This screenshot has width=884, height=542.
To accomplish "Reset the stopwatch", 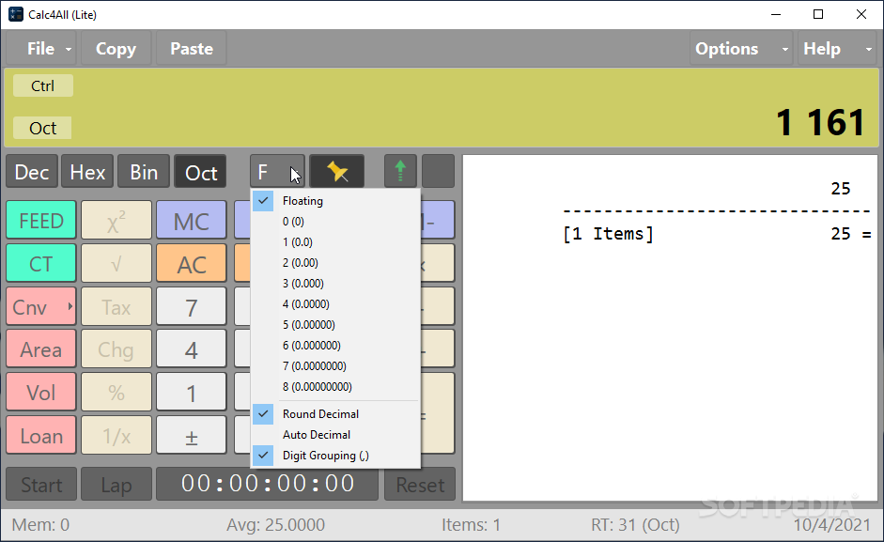I will click(x=419, y=484).
